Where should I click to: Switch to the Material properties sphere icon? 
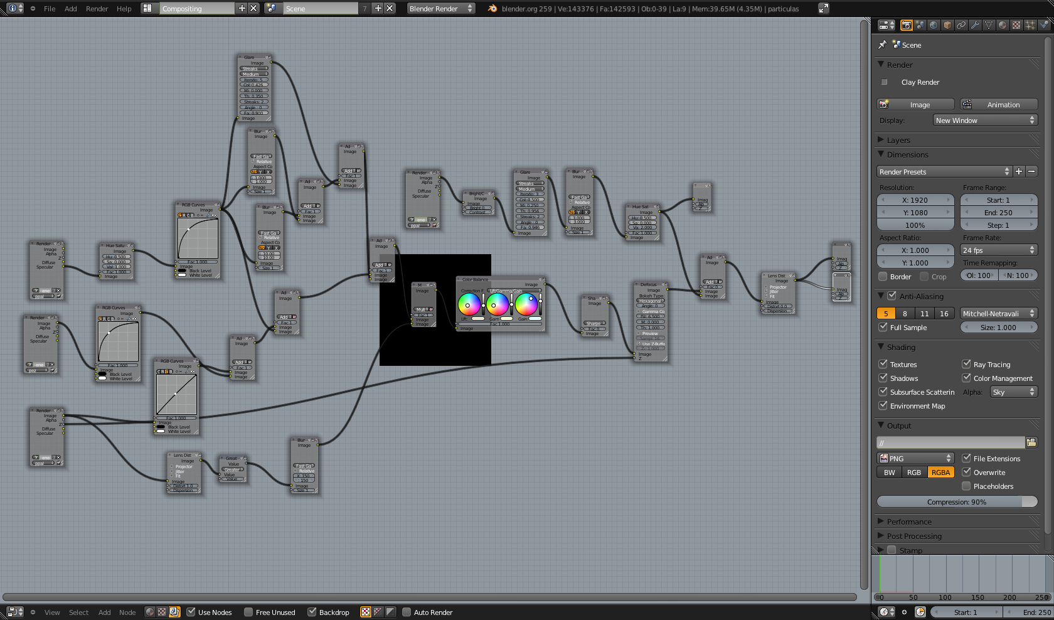point(1003,25)
